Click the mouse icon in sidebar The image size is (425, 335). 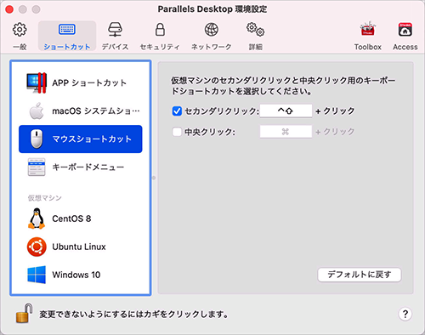(x=37, y=139)
